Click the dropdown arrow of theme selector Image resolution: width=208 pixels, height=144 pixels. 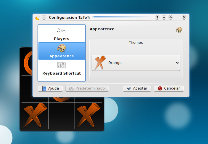click(177, 63)
